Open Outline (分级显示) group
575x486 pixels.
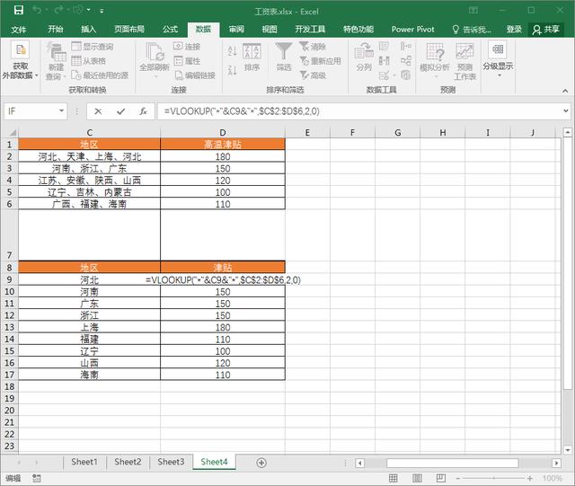tap(498, 59)
